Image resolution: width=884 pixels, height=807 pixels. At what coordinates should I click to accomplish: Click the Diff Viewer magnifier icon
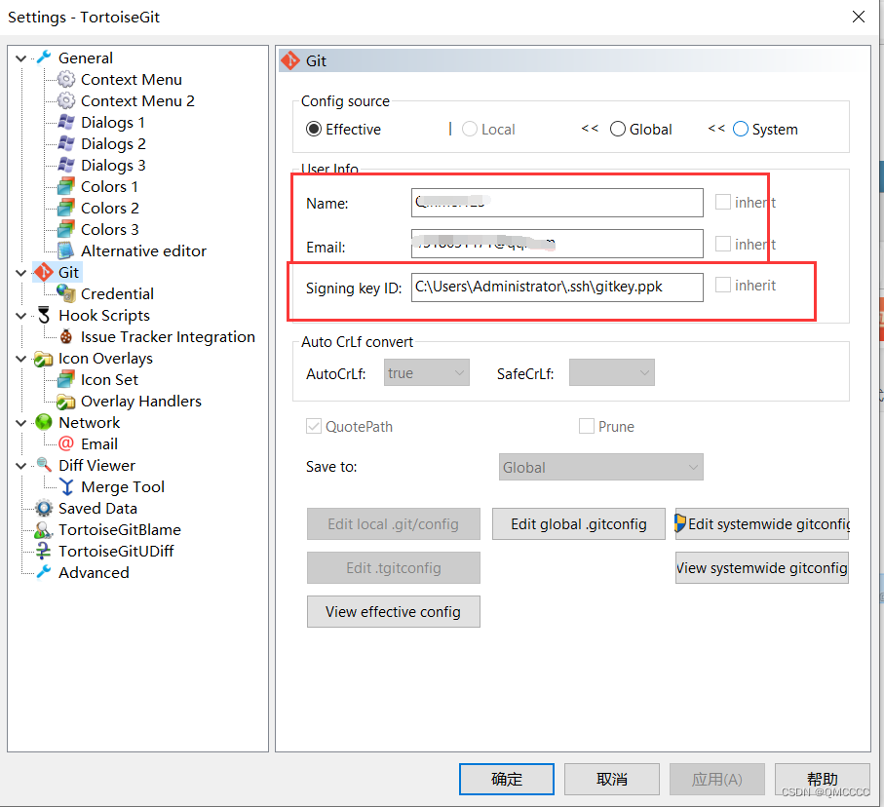click(x=44, y=465)
